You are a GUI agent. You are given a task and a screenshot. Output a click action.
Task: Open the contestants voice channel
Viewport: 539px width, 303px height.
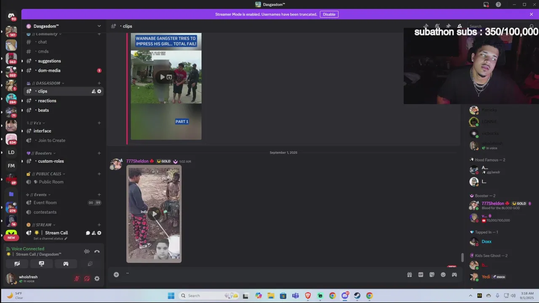point(64,212)
